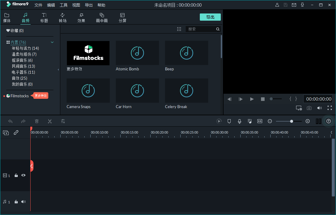336x215 pixels.
Task: Click the timeline zoom slider handle
Action: pyautogui.click(x=292, y=121)
